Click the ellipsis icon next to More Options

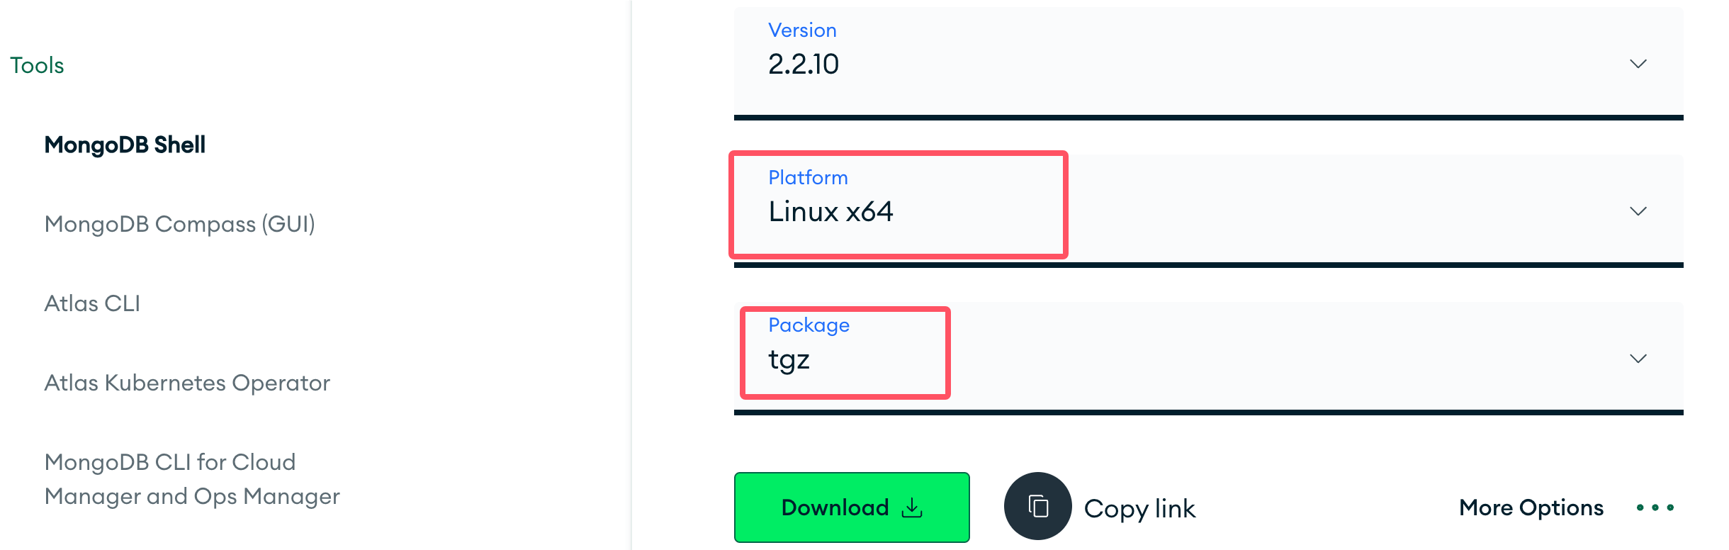[1655, 509]
